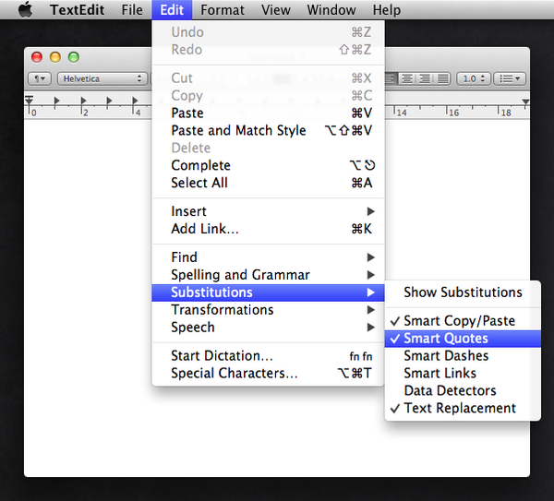Toggle Text Replacement off

[x=463, y=408]
